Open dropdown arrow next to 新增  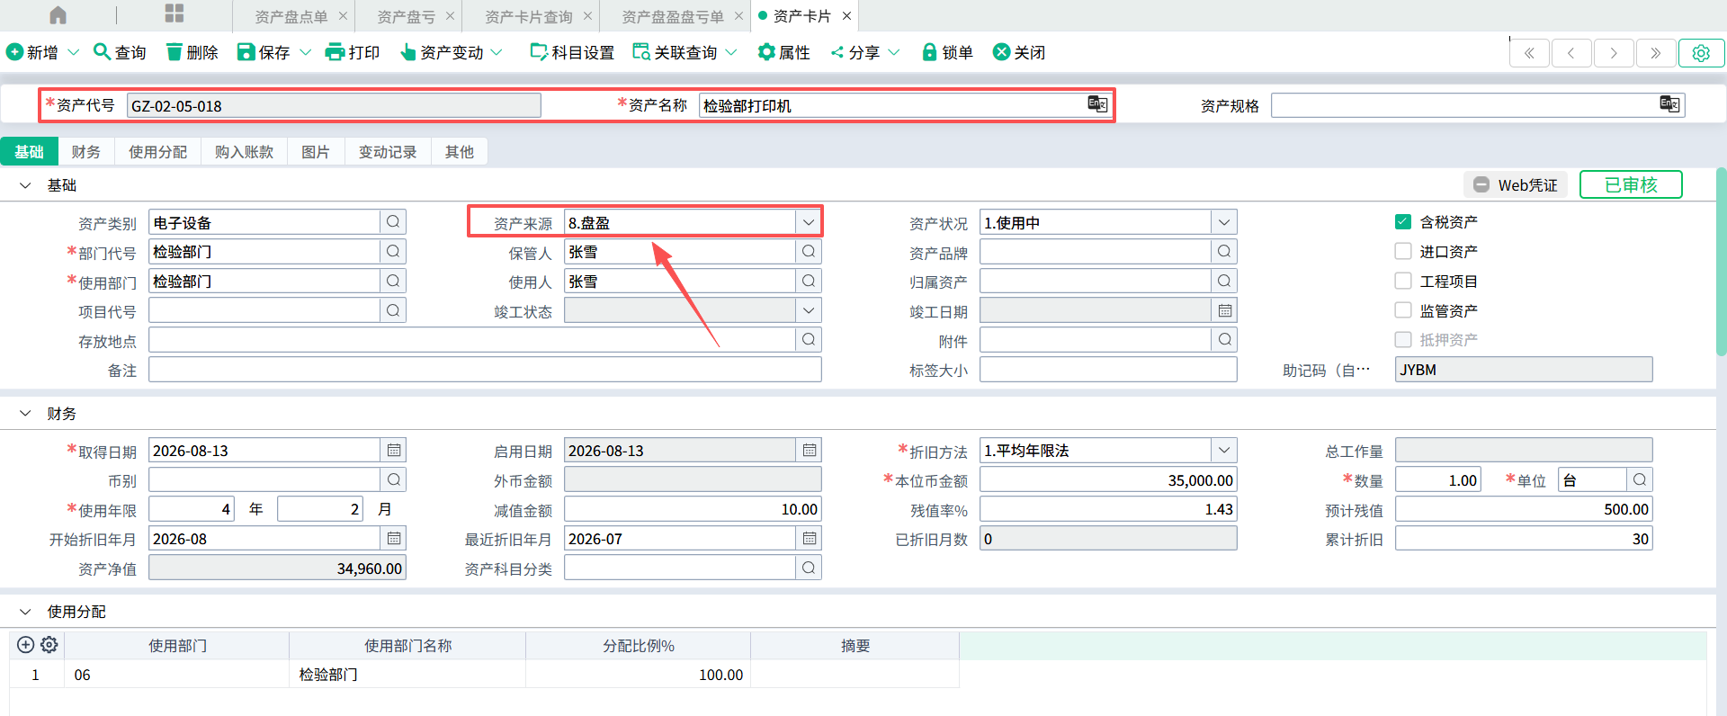click(x=74, y=52)
